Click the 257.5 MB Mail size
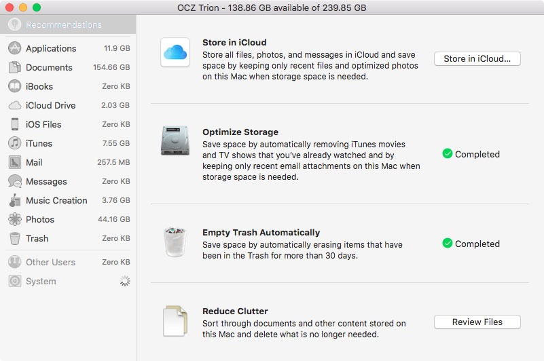 tap(113, 162)
